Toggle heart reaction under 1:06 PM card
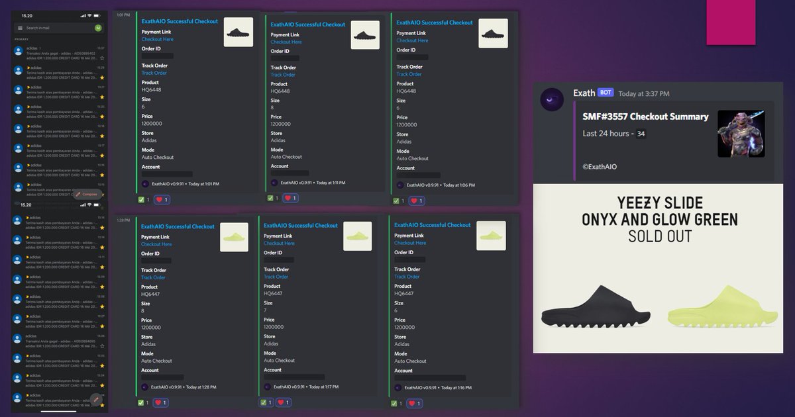Viewport: 795px width, 417px height. (x=417, y=201)
